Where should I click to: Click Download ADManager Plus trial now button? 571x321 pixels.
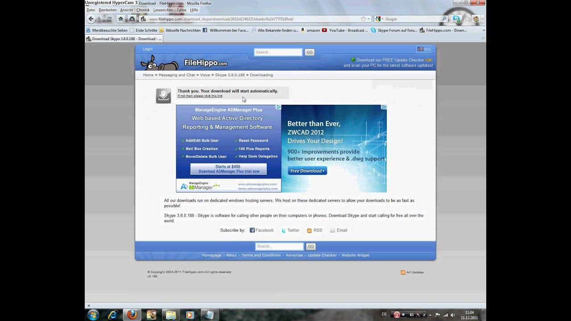coord(228,169)
